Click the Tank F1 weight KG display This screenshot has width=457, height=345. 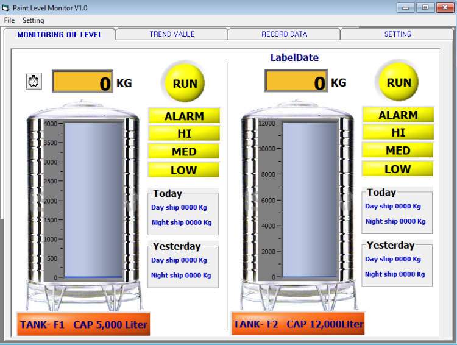[x=82, y=81]
